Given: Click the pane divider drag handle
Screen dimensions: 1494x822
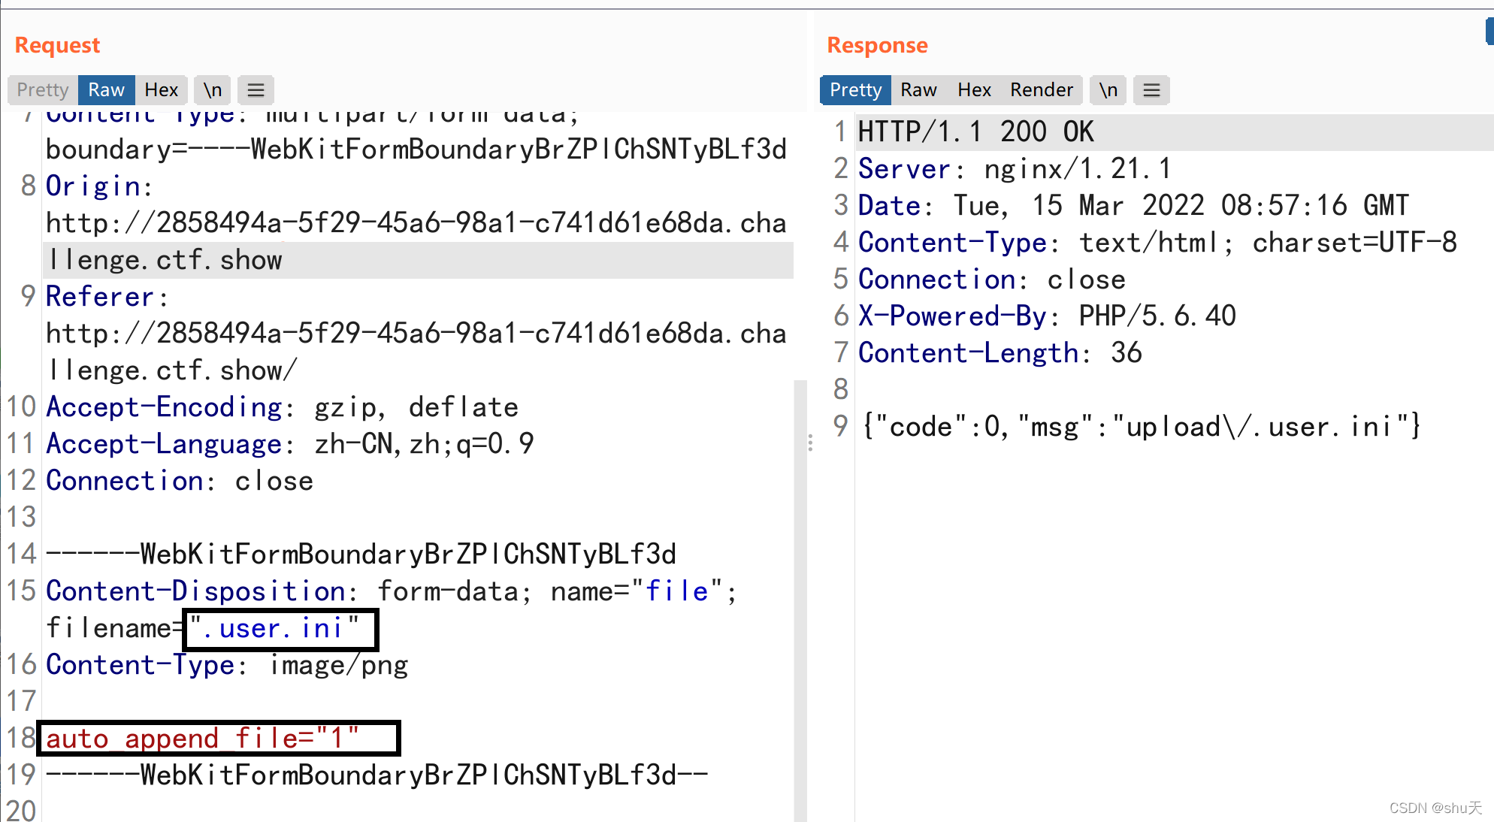Looking at the screenshot, I should 810,443.
